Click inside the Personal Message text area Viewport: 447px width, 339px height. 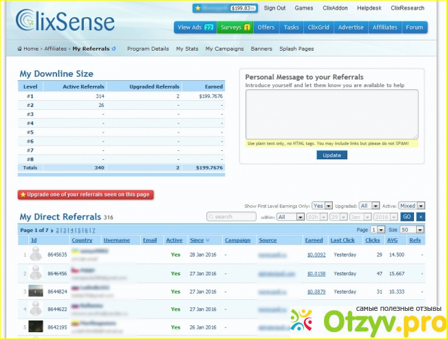pyautogui.click(x=331, y=113)
